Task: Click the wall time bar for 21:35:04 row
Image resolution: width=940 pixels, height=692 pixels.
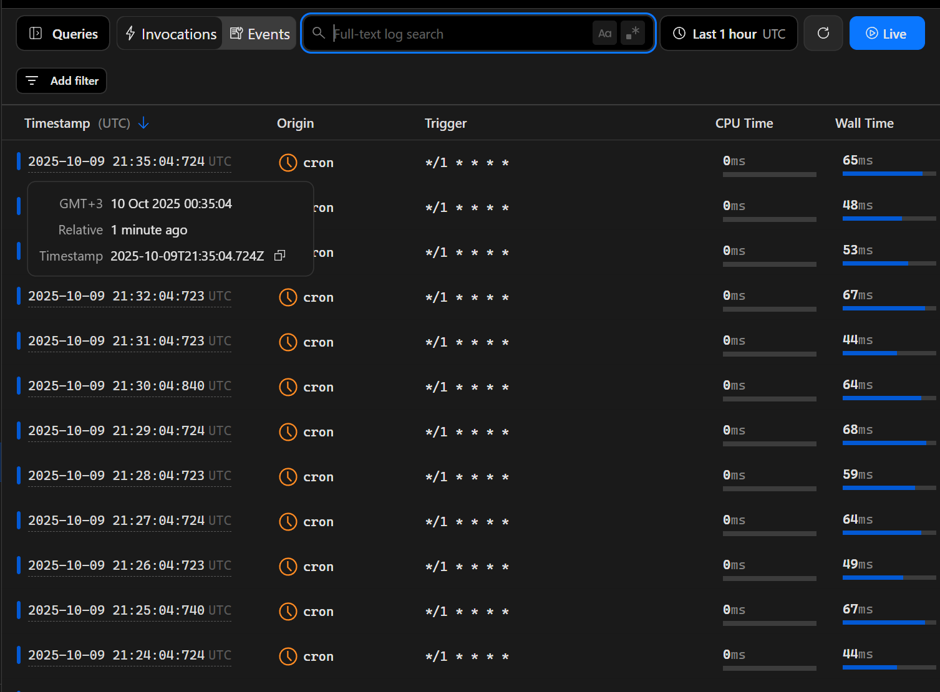Action: pos(889,173)
